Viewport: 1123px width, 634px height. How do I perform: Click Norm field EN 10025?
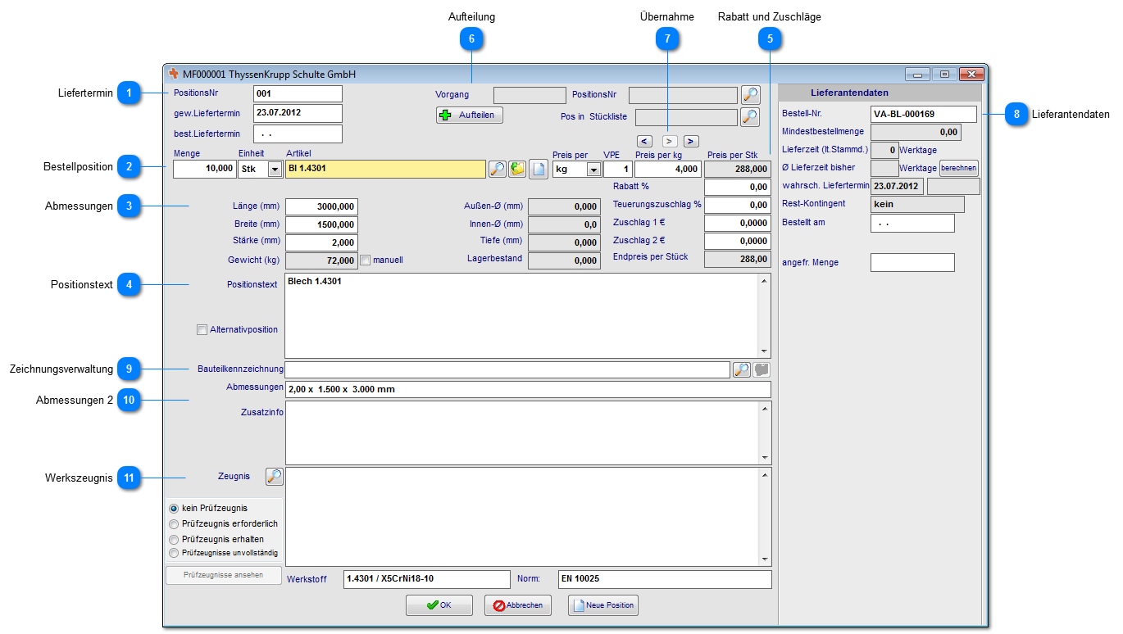click(x=665, y=579)
